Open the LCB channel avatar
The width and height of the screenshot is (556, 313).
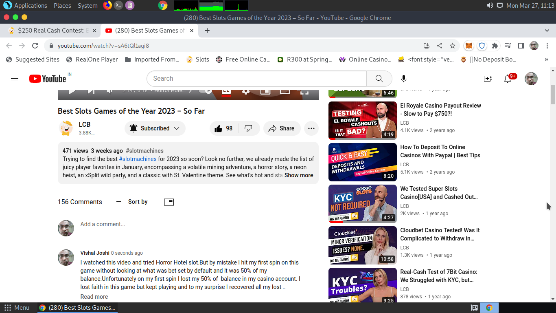[66, 128]
